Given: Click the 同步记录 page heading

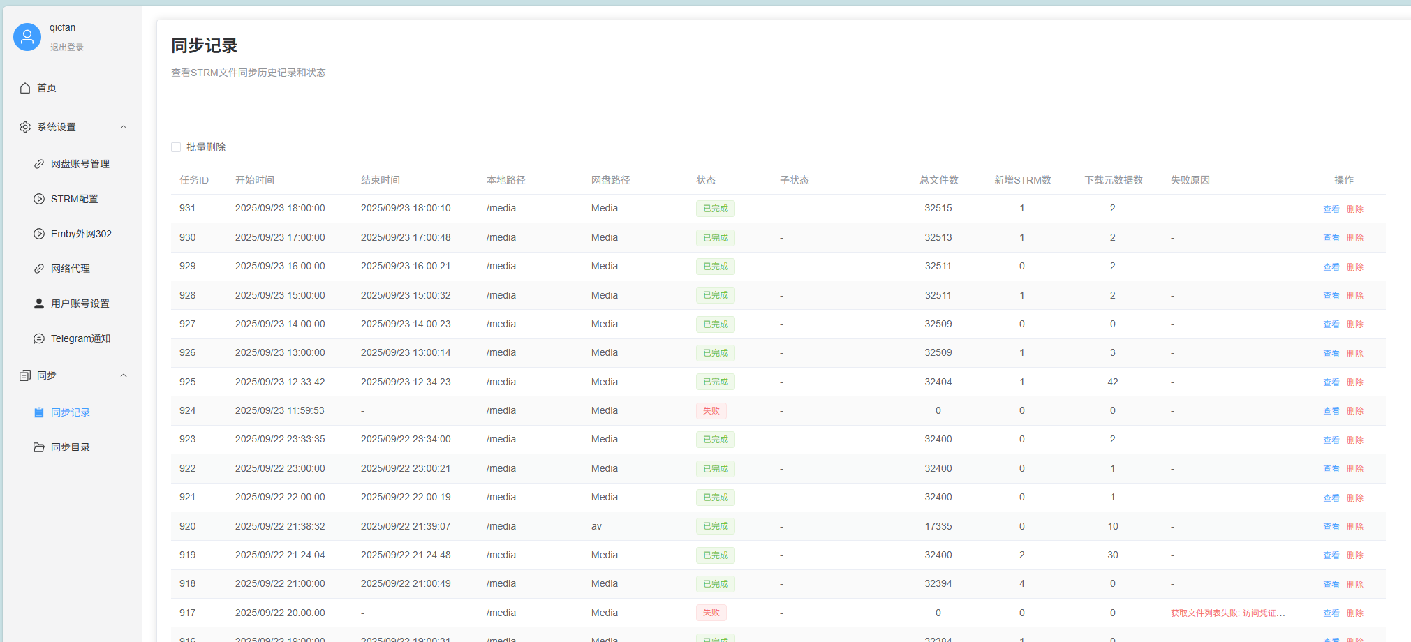Looking at the screenshot, I should tap(205, 46).
